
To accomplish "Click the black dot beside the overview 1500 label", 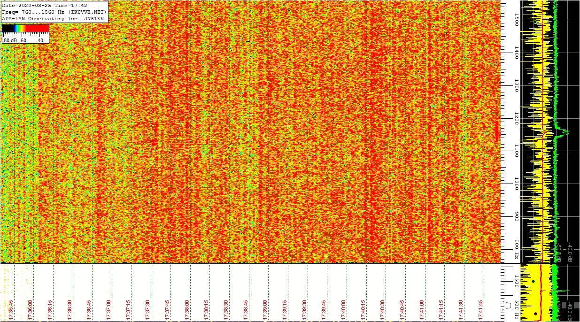I will [x=533, y=282].
